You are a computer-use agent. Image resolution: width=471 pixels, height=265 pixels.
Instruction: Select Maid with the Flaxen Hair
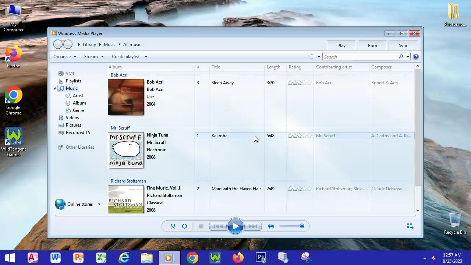[236, 189]
